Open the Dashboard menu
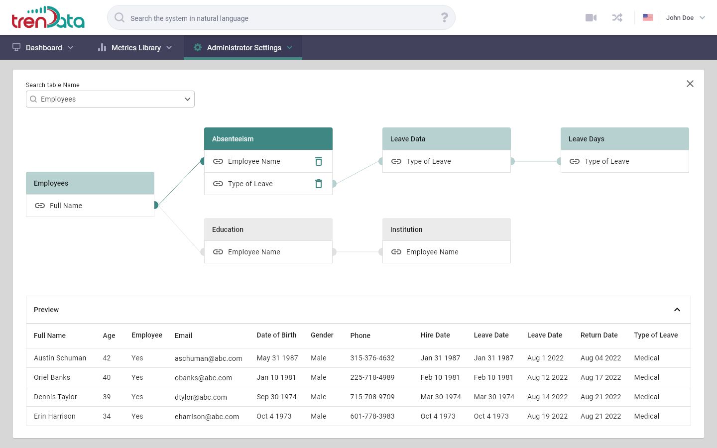 coord(43,48)
